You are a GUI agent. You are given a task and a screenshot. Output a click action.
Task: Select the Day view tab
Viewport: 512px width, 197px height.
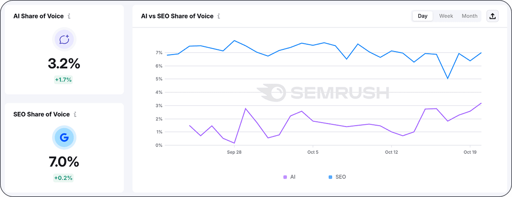coord(423,16)
